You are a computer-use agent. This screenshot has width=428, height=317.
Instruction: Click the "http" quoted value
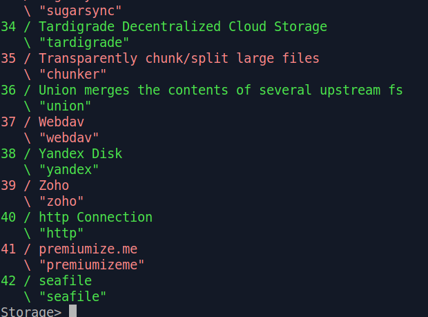pos(61,233)
